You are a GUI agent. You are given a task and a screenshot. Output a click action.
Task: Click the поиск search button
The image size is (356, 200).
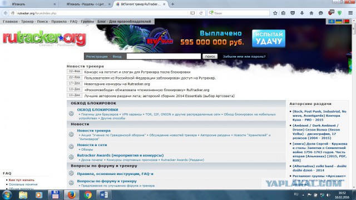[210, 57]
